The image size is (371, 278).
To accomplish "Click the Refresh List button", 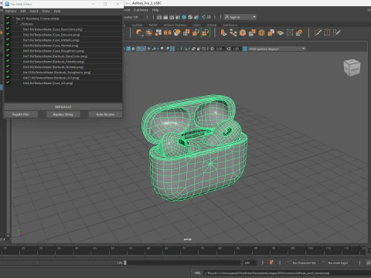I will (63, 107).
